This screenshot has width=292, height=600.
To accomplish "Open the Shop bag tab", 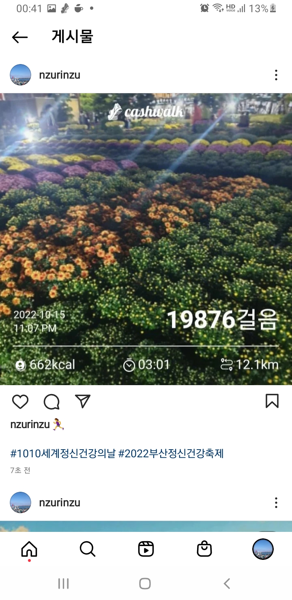I will click(x=204, y=549).
